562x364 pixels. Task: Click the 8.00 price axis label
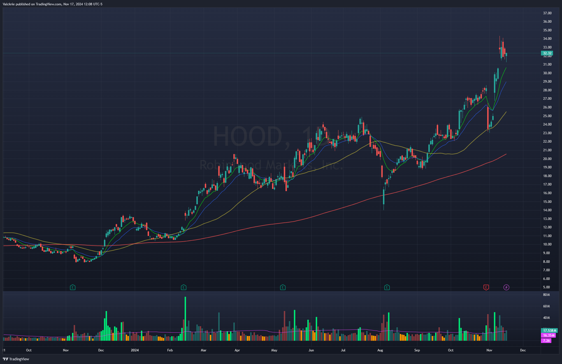tap(546, 262)
